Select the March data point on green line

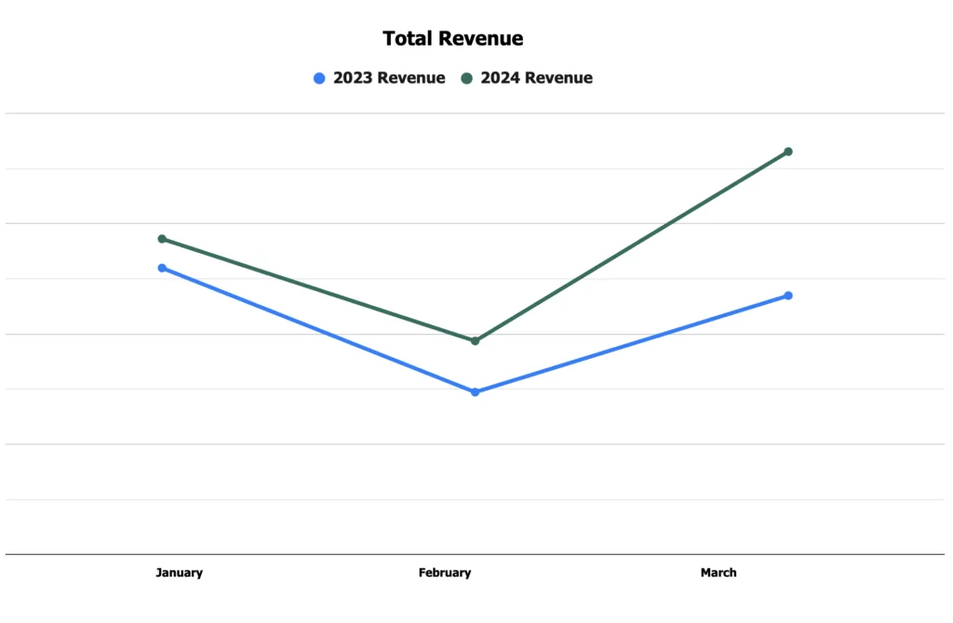(788, 151)
